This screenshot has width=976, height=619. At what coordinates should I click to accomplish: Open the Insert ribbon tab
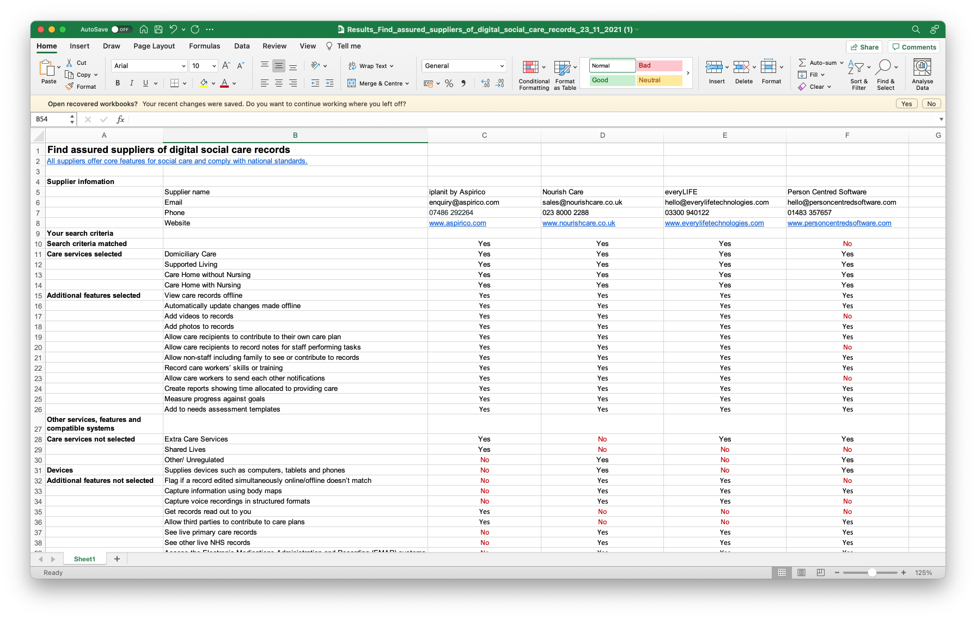pos(80,46)
